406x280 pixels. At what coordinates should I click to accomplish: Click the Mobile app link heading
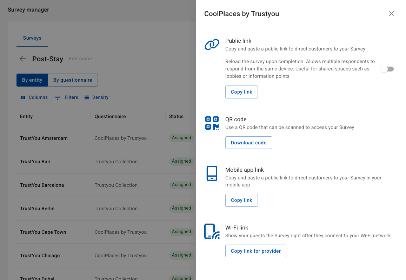click(x=245, y=170)
